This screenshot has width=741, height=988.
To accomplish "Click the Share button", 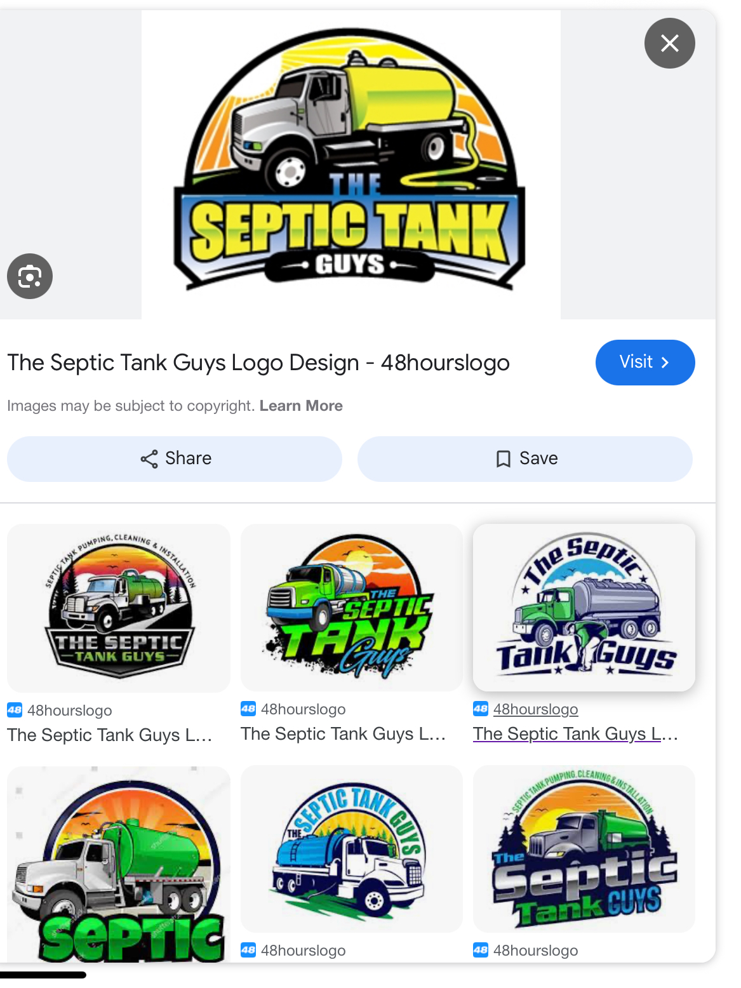I will 175,459.
